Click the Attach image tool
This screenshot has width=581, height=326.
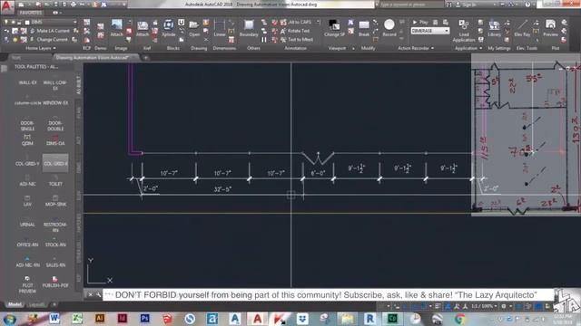pyautogui.click(x=117, y=28)
